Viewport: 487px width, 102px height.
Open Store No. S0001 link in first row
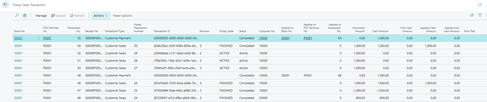coord(18,38)
